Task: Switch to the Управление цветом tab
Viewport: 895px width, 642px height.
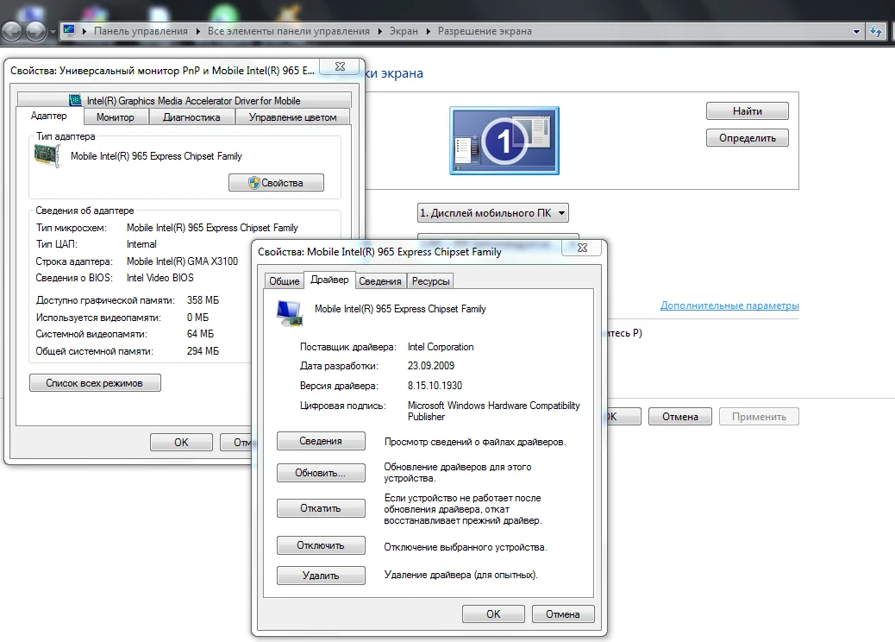Action: tap(293, 117)
